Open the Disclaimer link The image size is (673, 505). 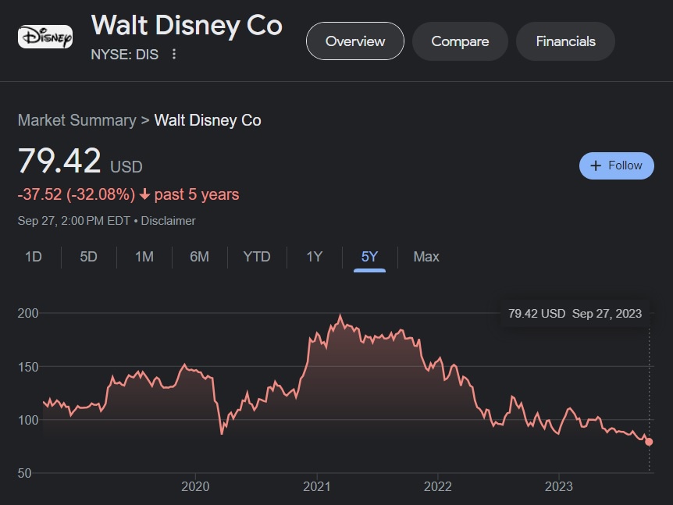pyautogui.click(x=169, y=221)
